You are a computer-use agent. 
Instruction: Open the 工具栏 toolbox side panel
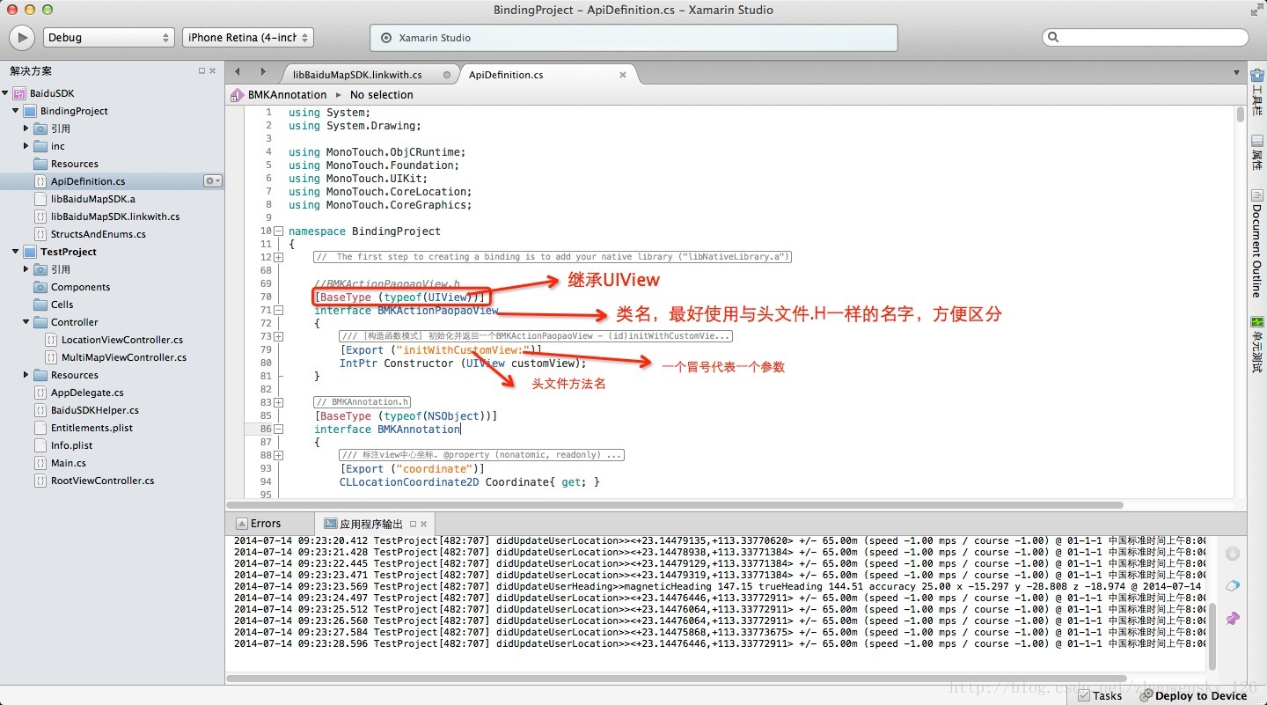(1257, 91)
